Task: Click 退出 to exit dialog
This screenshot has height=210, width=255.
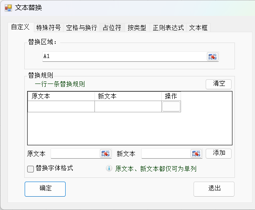Action: coord(214,188)
